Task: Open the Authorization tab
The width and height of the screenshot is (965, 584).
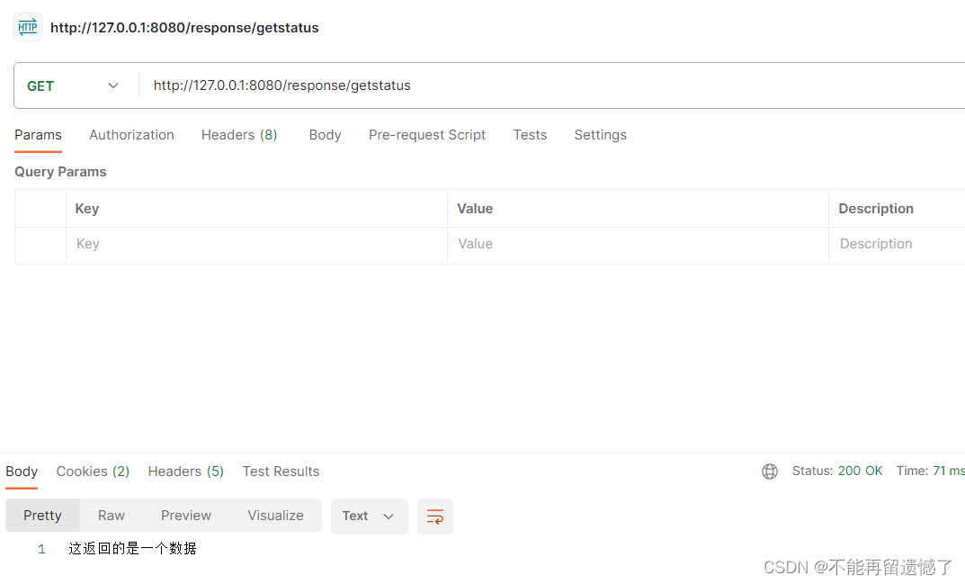Action: pos(131,135)
